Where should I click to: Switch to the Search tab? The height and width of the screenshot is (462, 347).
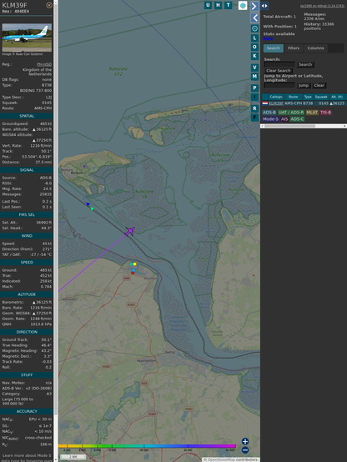pyautogui.click(x=274, y=48)
